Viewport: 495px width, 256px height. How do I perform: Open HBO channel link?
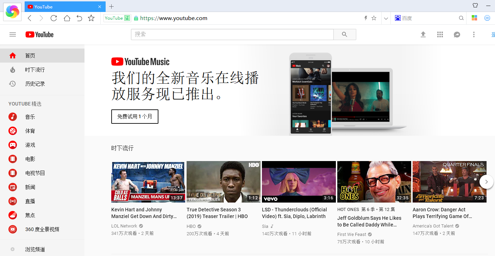[191, 226]
